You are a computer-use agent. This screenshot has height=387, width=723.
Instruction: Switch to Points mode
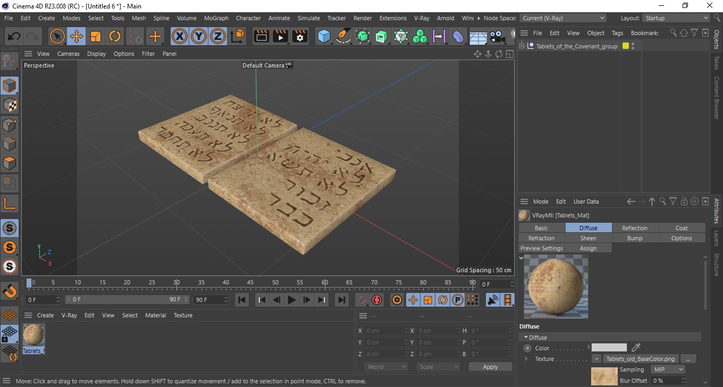10,125
